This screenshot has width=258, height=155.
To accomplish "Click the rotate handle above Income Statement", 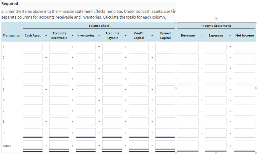I will point(216,19).
